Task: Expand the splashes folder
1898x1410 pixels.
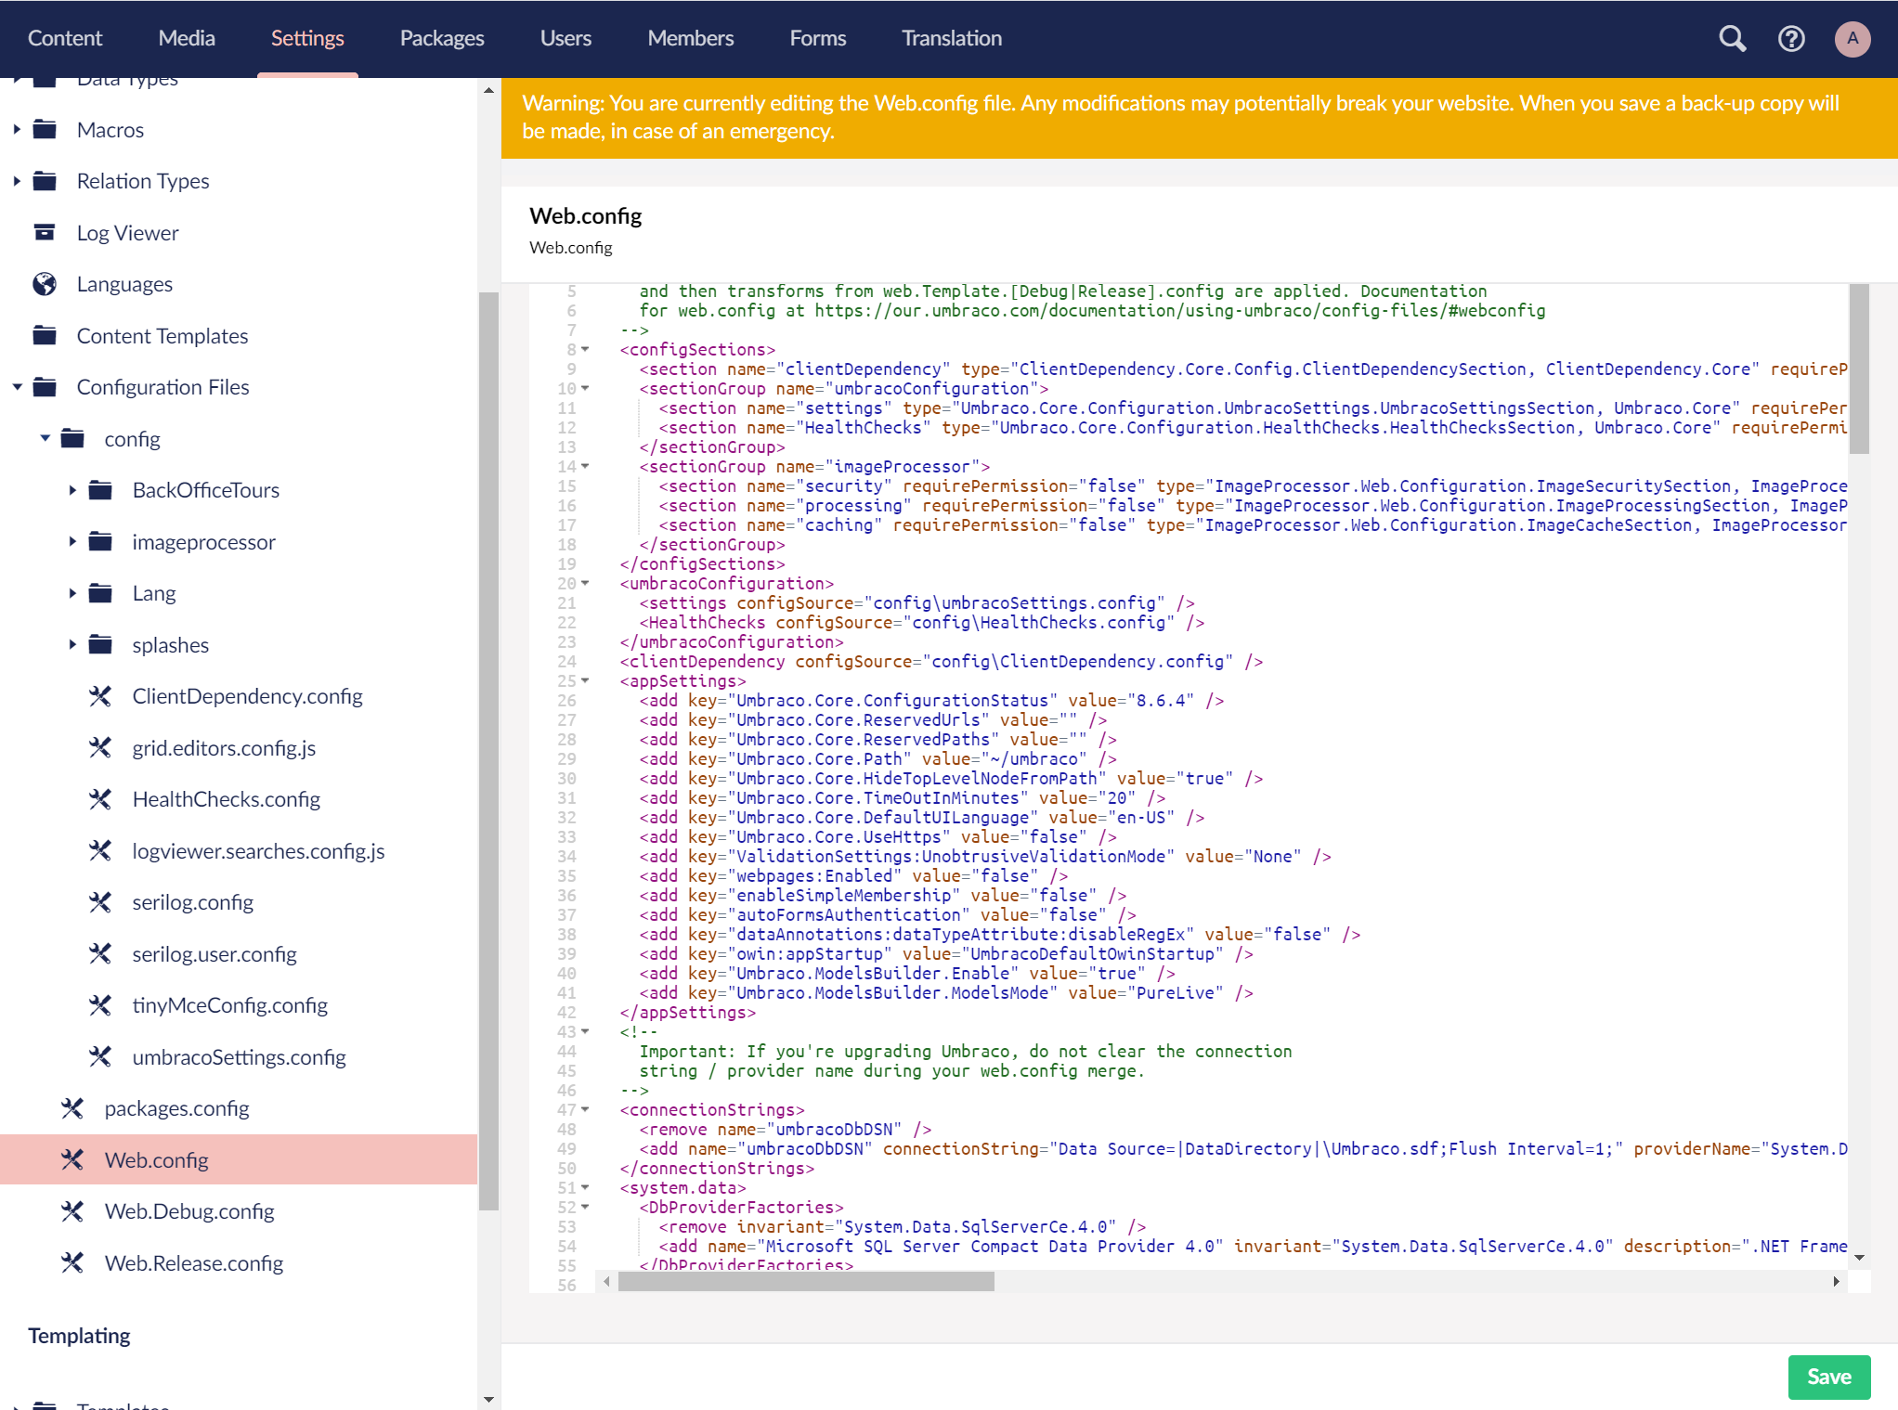Action: click(72, 645)
